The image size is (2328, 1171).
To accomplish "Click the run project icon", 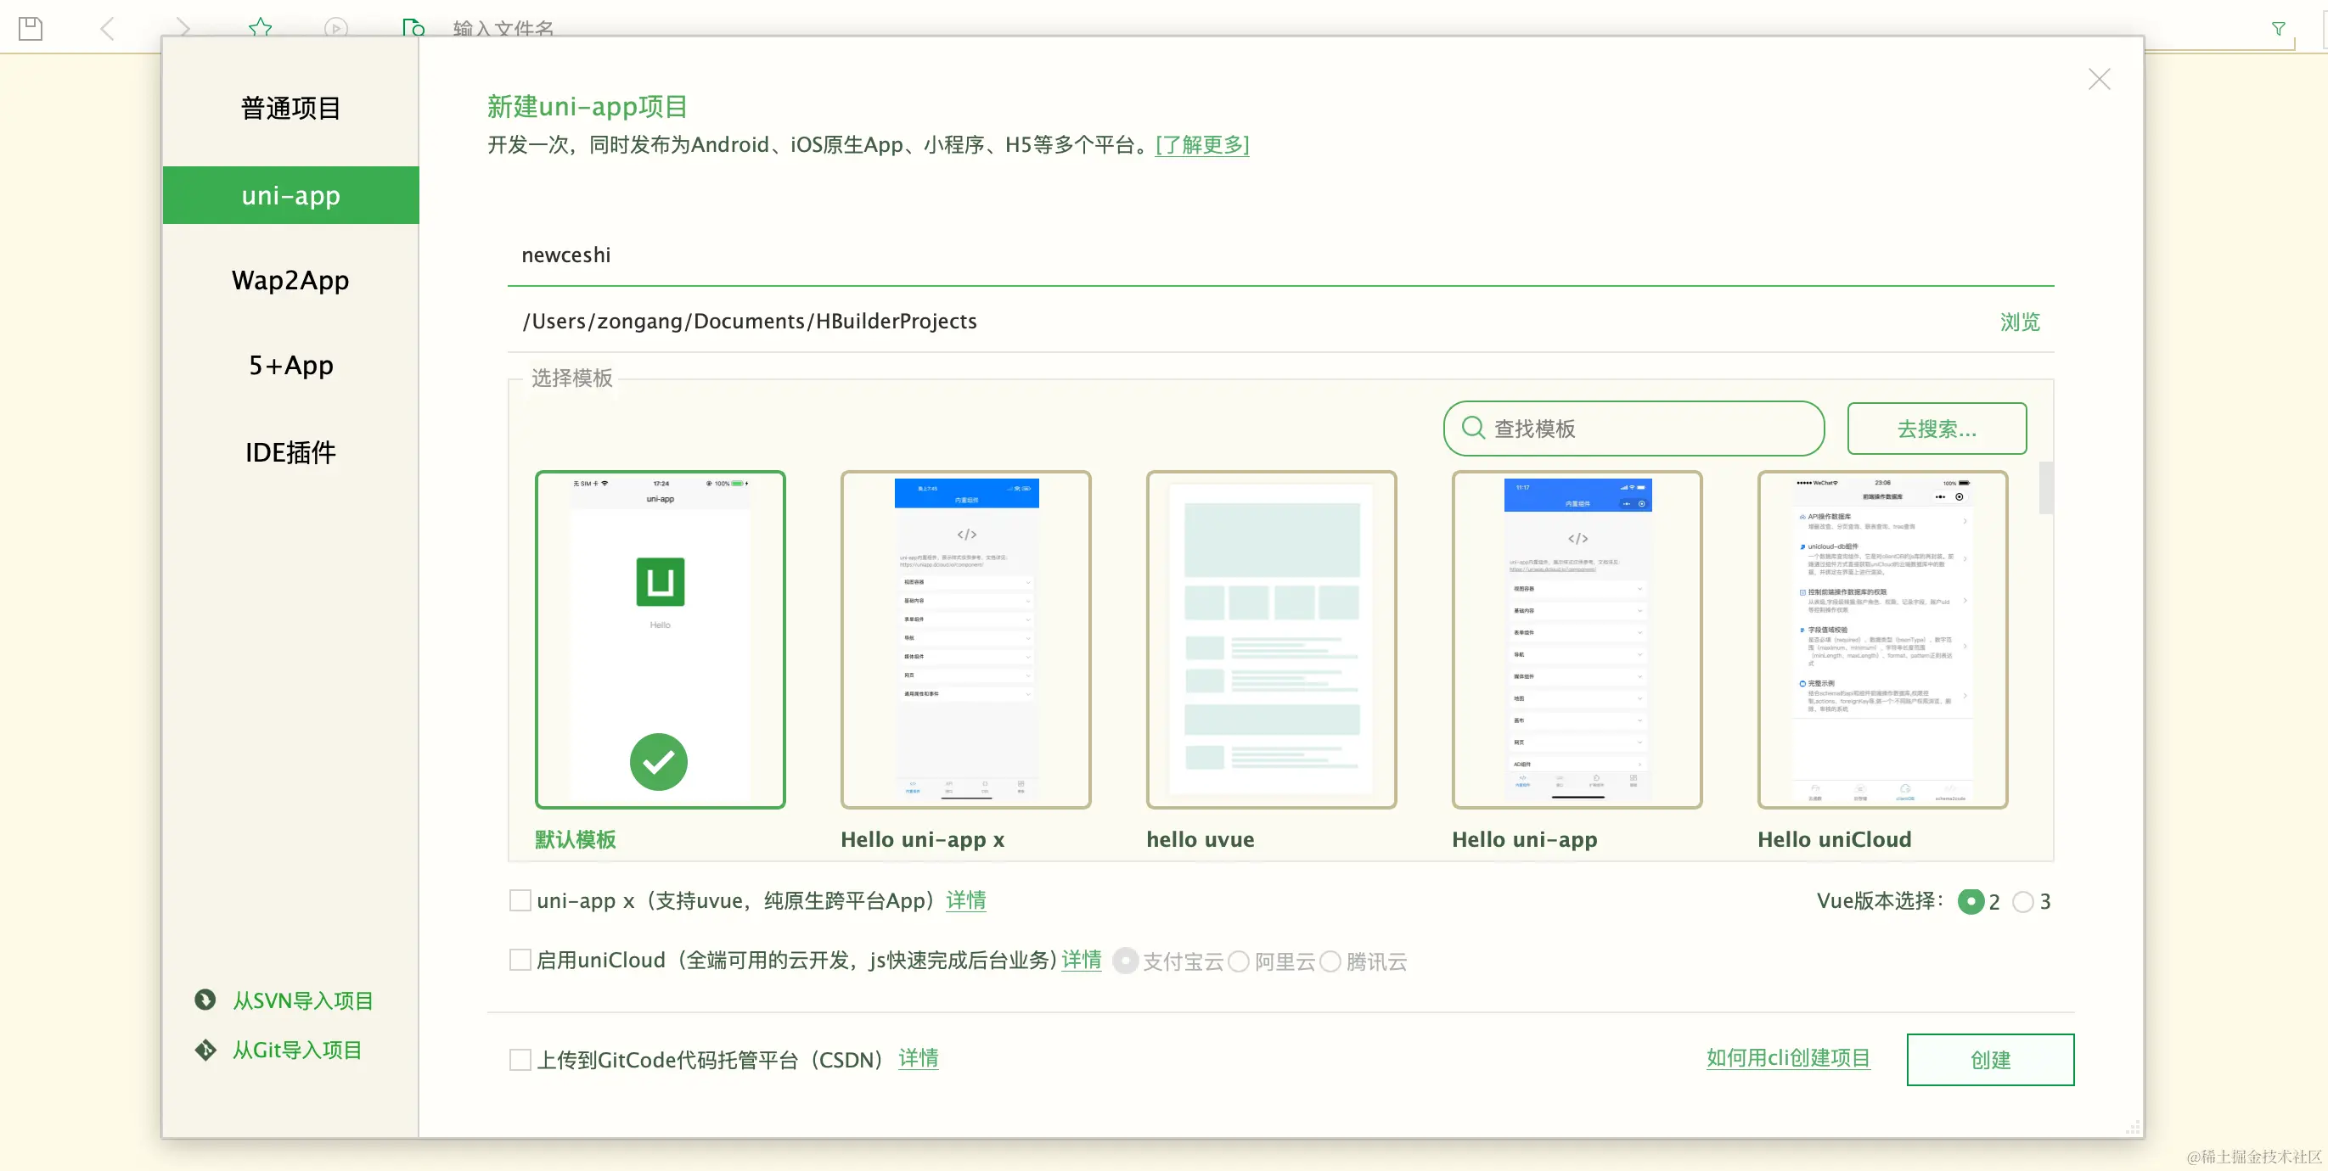I will [335, 27].
